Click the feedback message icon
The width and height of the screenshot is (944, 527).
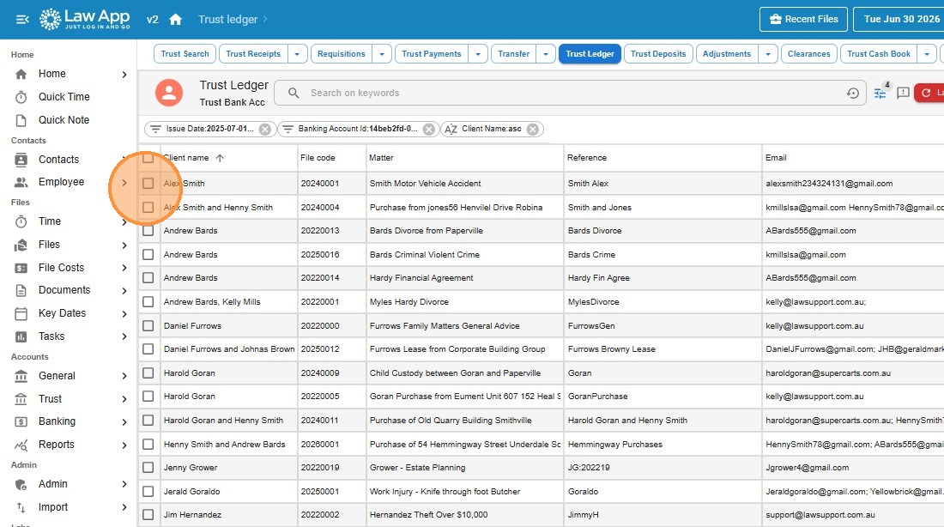point(903,93)
